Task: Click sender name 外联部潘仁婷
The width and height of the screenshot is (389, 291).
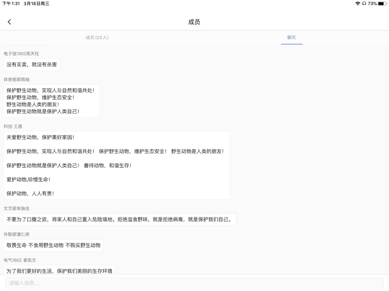Action: pos(17,234)
